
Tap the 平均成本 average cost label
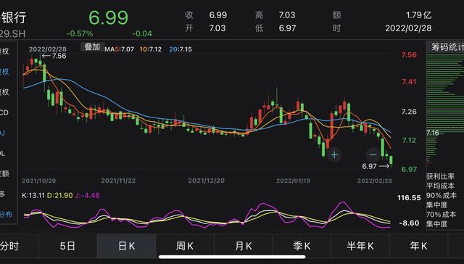click(441, 186)
